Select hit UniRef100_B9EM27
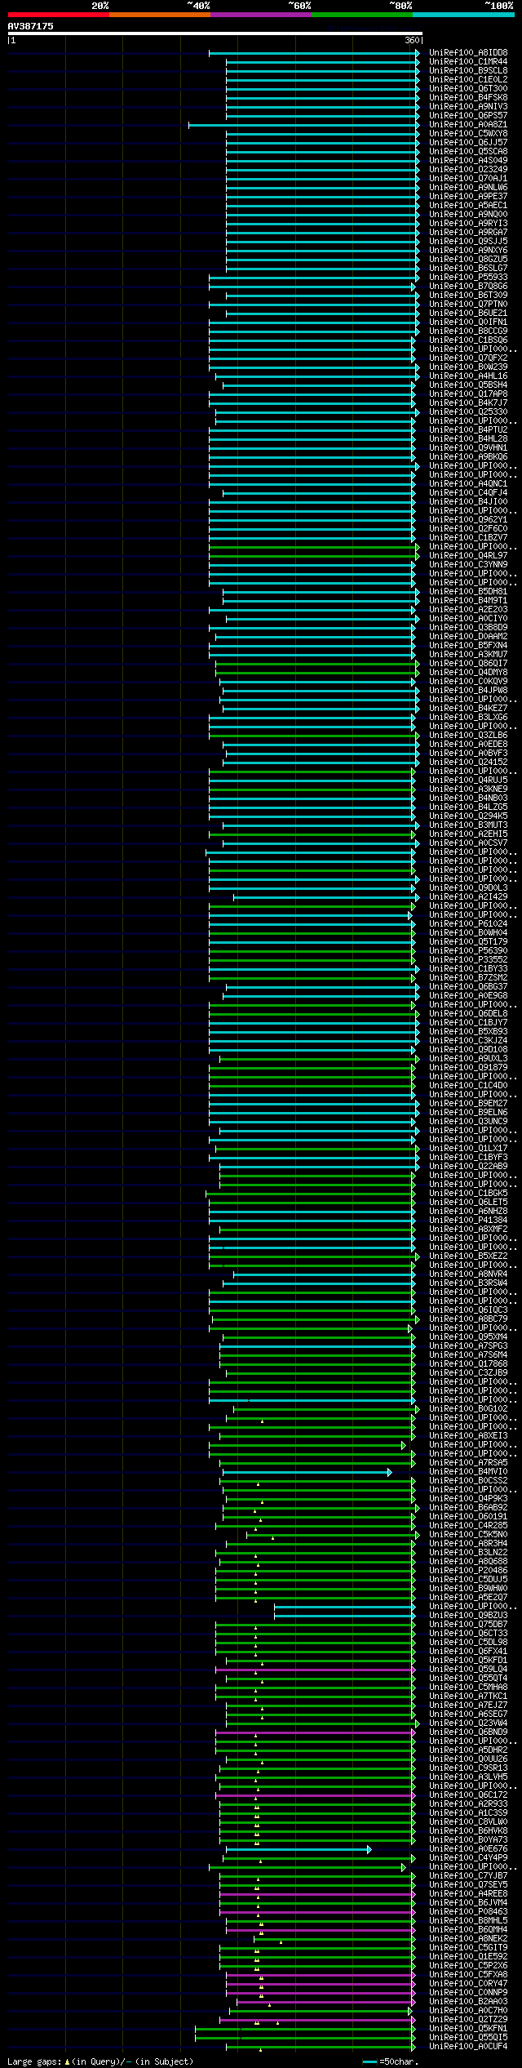 pyautogui.click(x=468, y=1104)
